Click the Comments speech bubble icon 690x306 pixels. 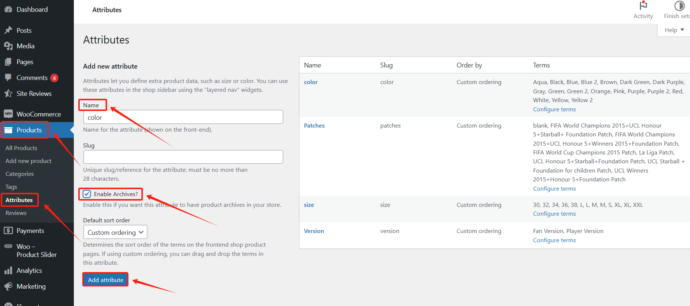coord(8,78)
